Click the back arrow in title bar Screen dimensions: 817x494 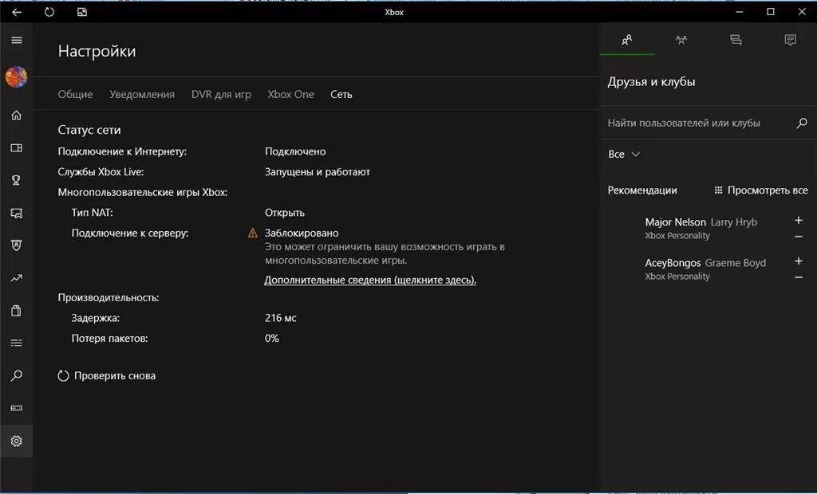17,12
